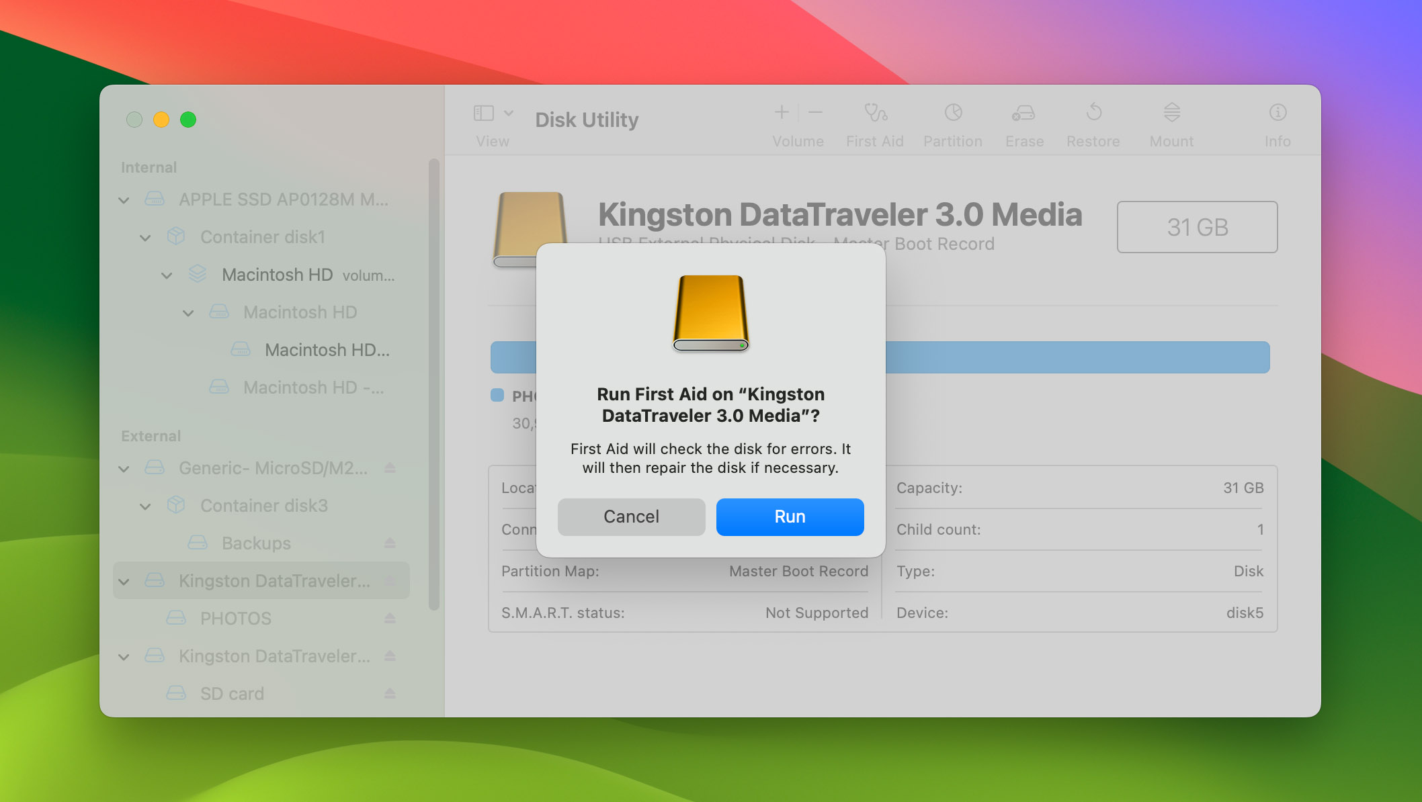Cancel the First Aid operation
Image resolution: width=1422 pixels, height=802 pixels.
coord(631,516)
